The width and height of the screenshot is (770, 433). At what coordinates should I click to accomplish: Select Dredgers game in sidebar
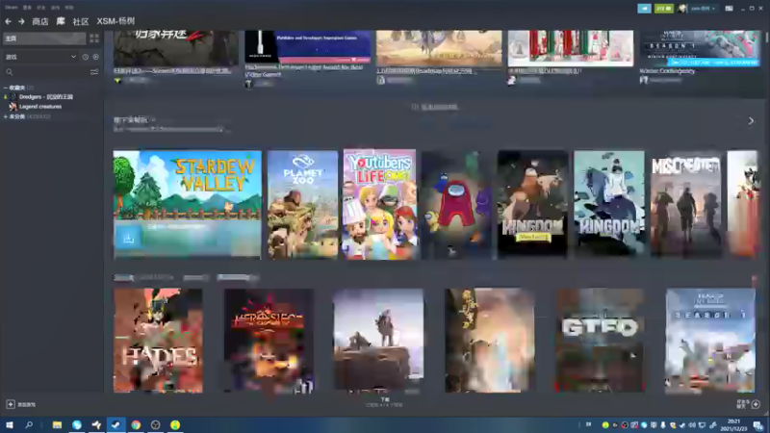click(45, 97)
